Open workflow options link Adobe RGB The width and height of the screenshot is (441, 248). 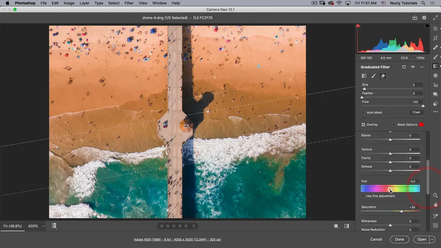(177, 240)
